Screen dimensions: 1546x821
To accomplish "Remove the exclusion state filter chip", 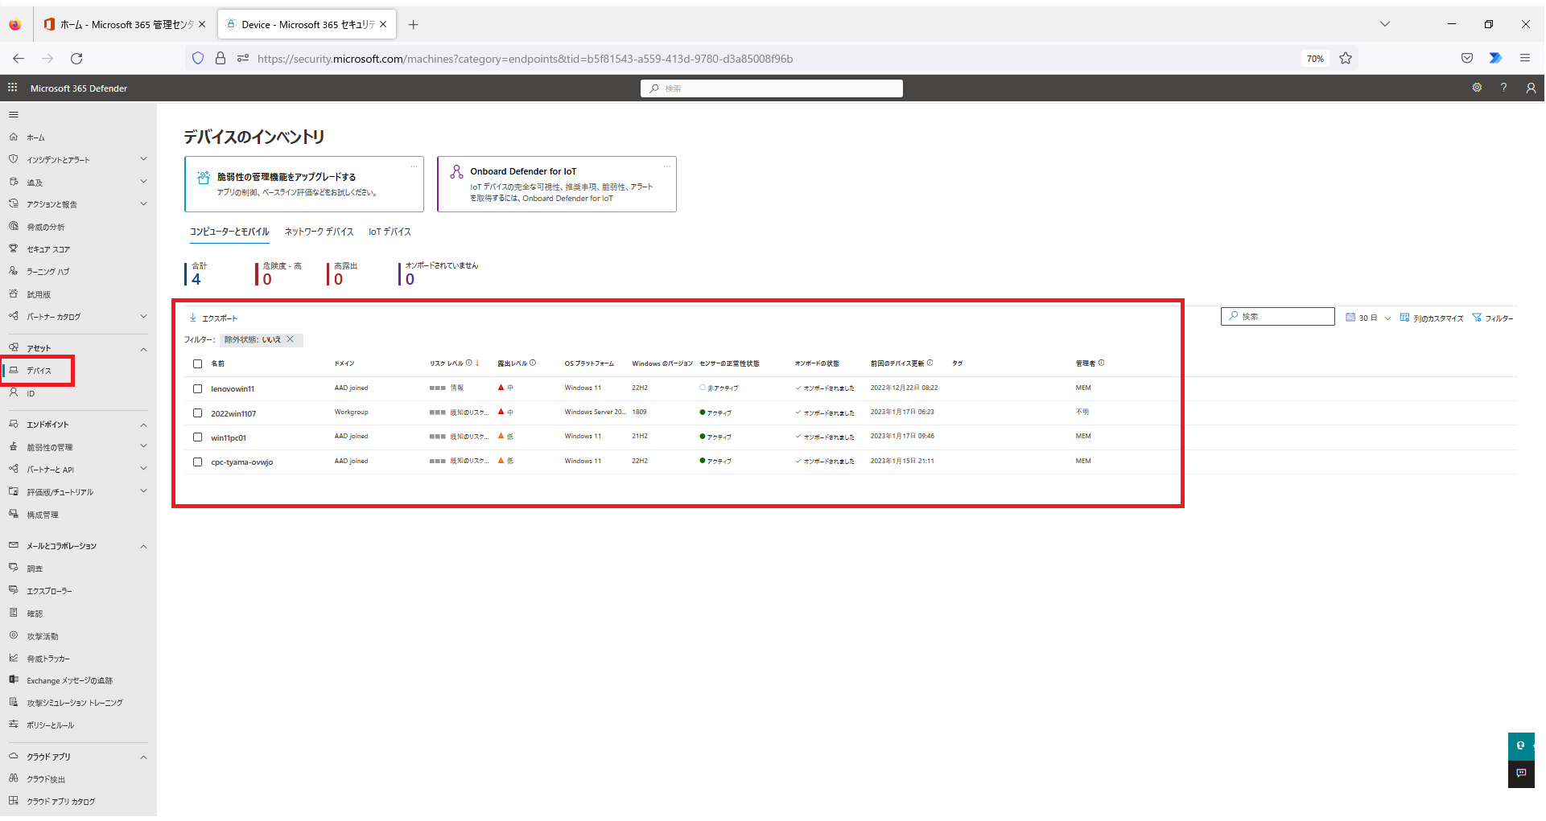I will point(291,339).
